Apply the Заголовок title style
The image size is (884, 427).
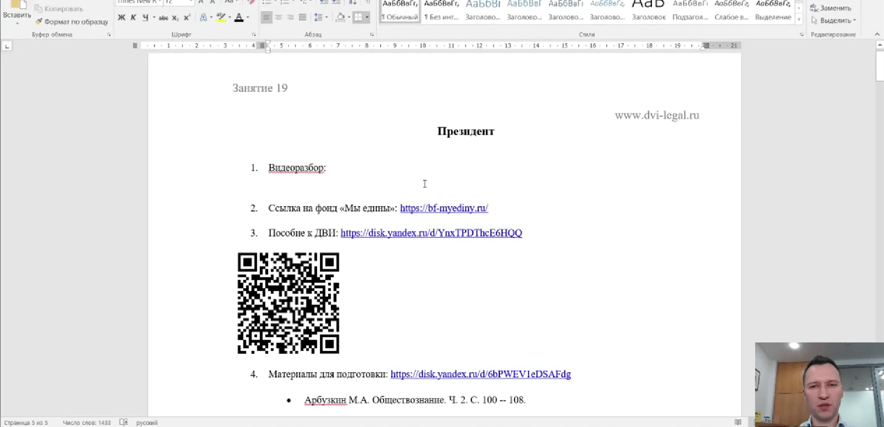point(649,11)
